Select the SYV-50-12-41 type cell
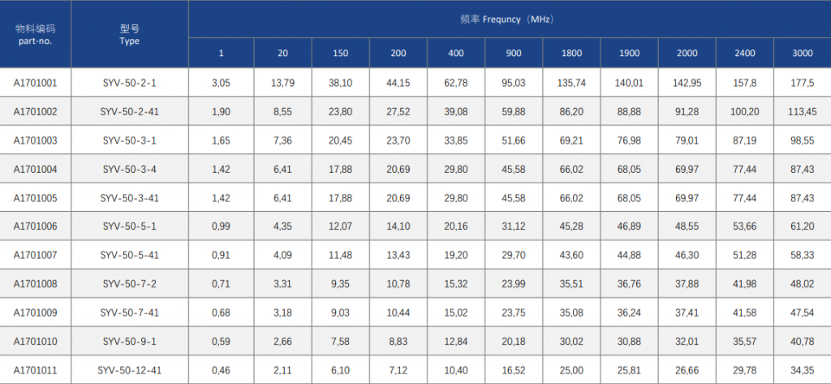831x384 pixels. (130, 369)
